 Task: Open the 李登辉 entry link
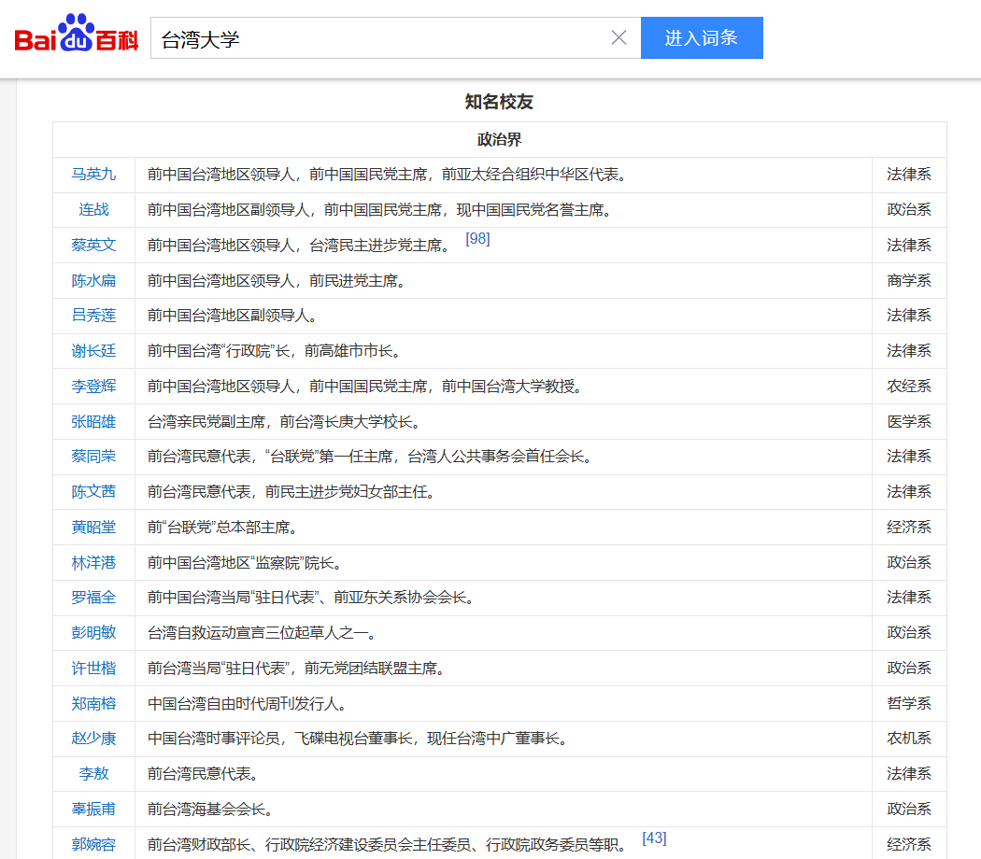pyautogui.click(x=92, y=386)
